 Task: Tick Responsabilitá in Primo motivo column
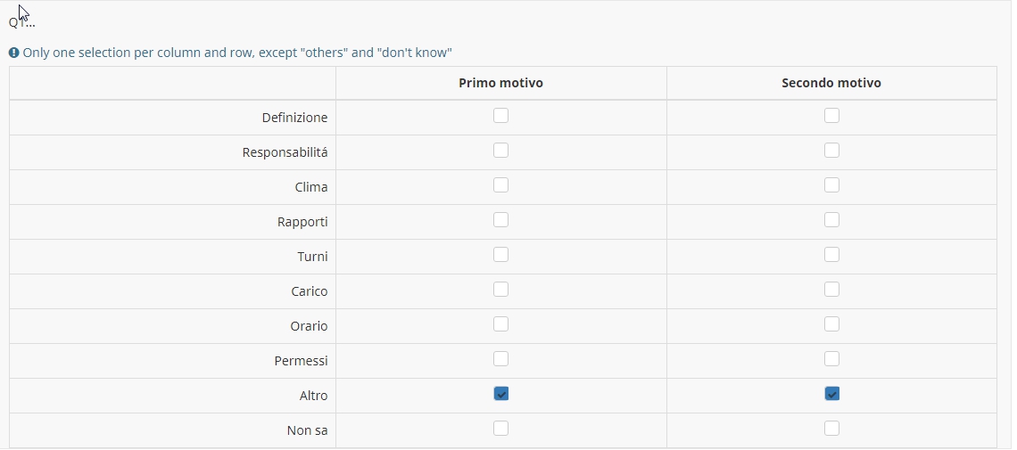pos(500,151)
